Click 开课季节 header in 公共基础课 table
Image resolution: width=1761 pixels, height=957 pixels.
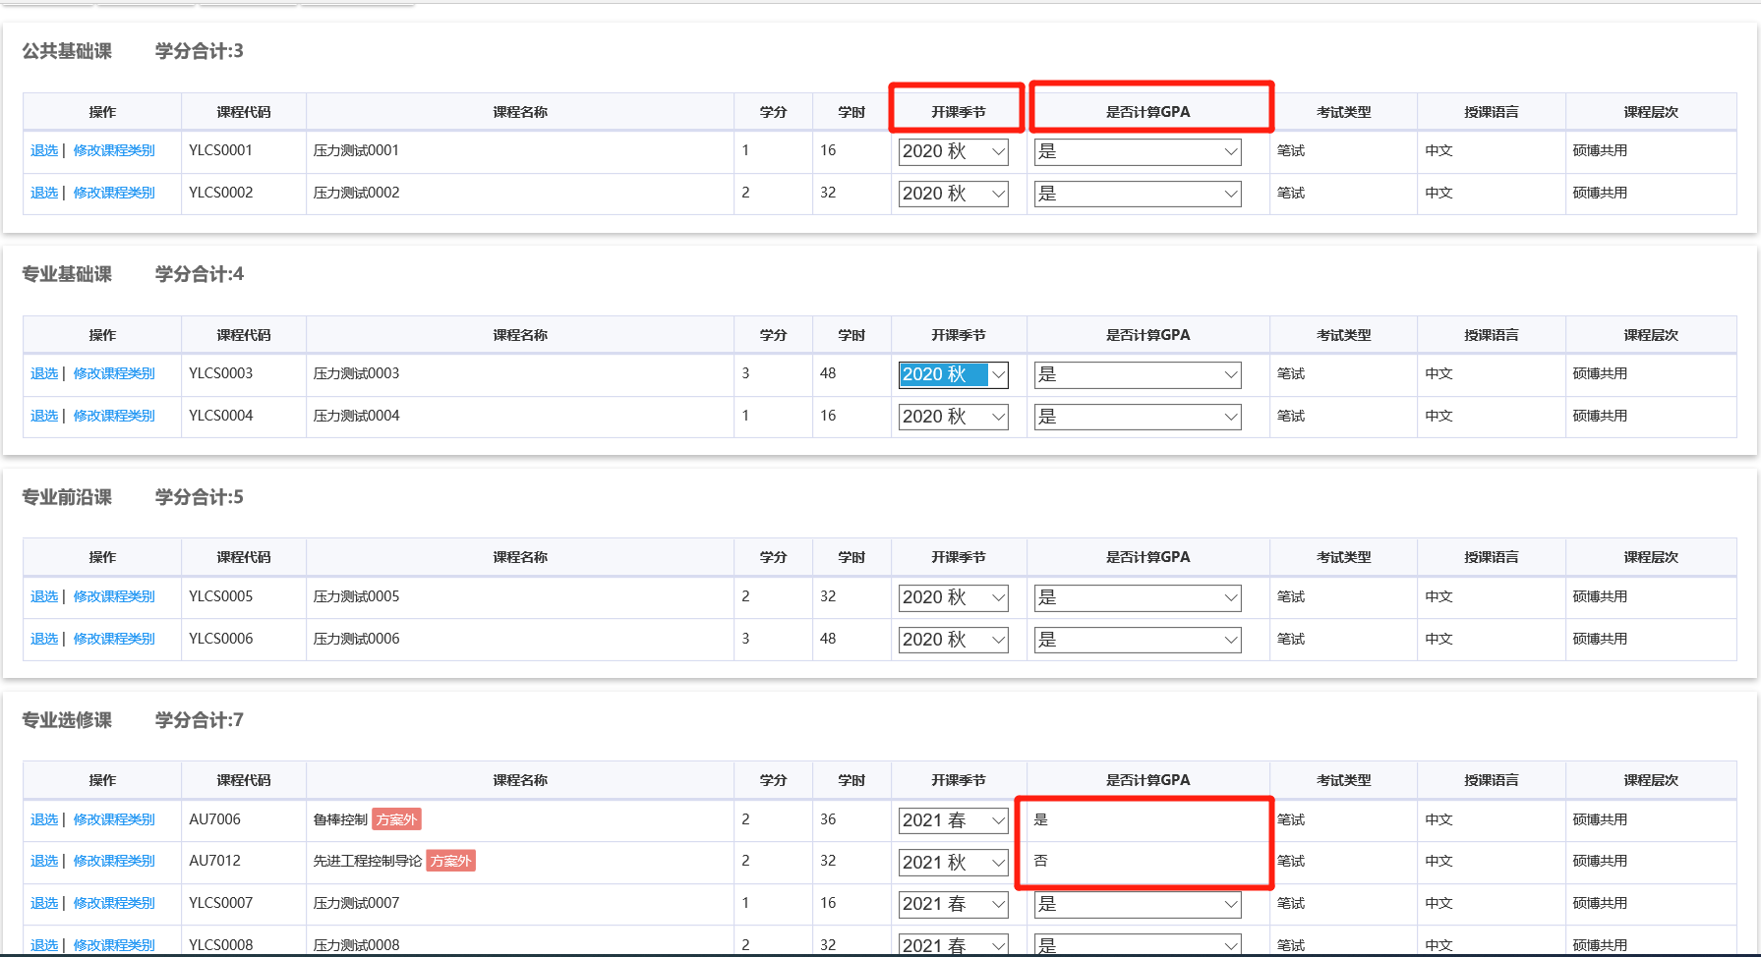coord(958,112)
